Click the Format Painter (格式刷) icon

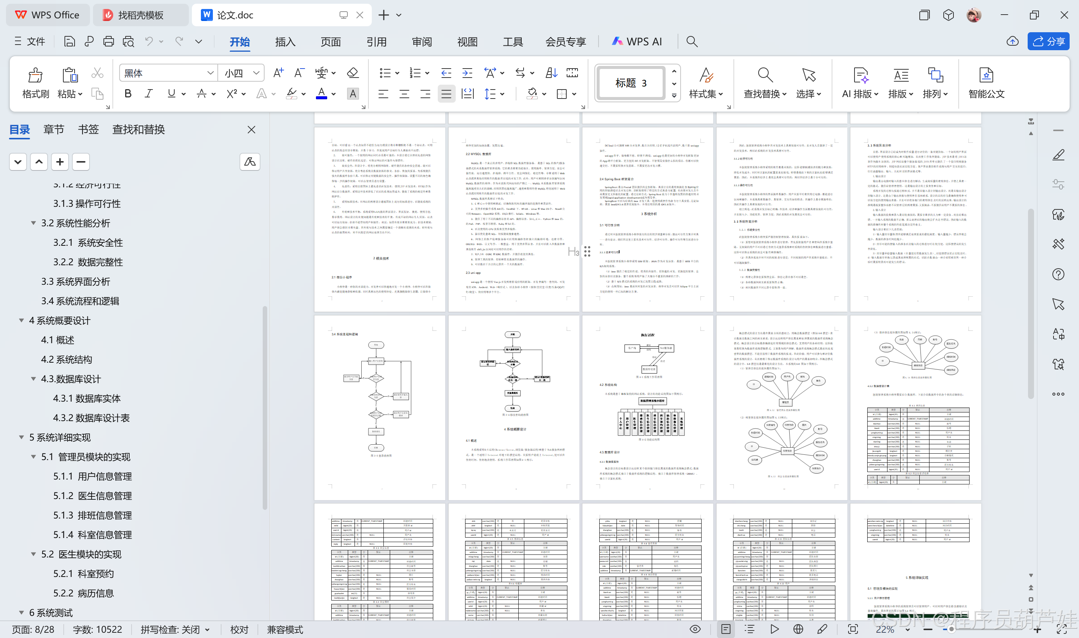pyautogui.click(x=35, y=75)
